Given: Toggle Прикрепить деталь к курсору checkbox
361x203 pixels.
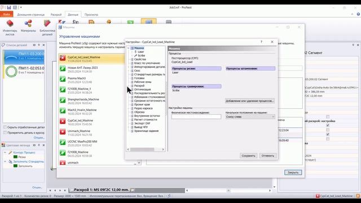Looking at the screenshot, I should [5, 133].
